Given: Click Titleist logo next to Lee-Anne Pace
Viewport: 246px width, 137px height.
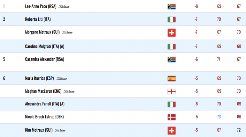Looking at the screenshot, I should [64, 7].
